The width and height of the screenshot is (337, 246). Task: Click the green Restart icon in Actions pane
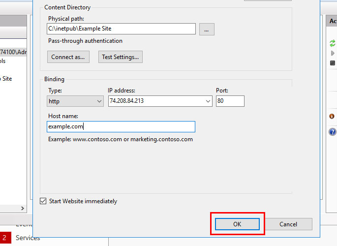333,43
